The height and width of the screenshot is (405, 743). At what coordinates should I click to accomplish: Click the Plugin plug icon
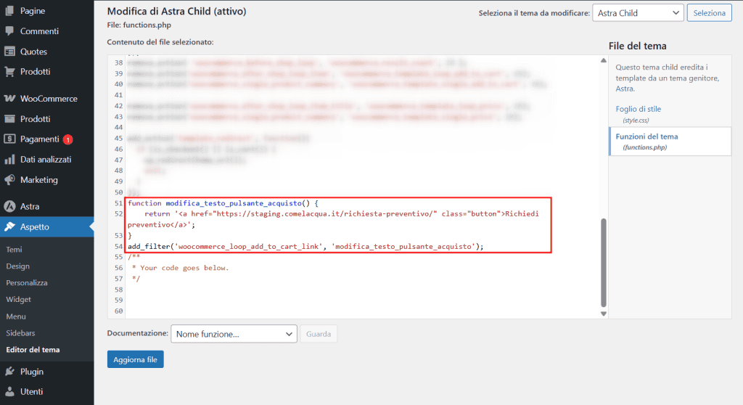coord(9,372)
